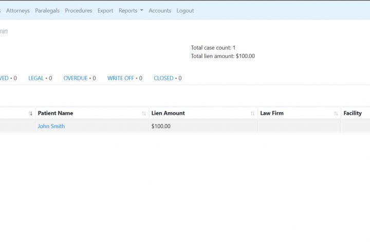Click Logout in the navbar

coord(185,11)
